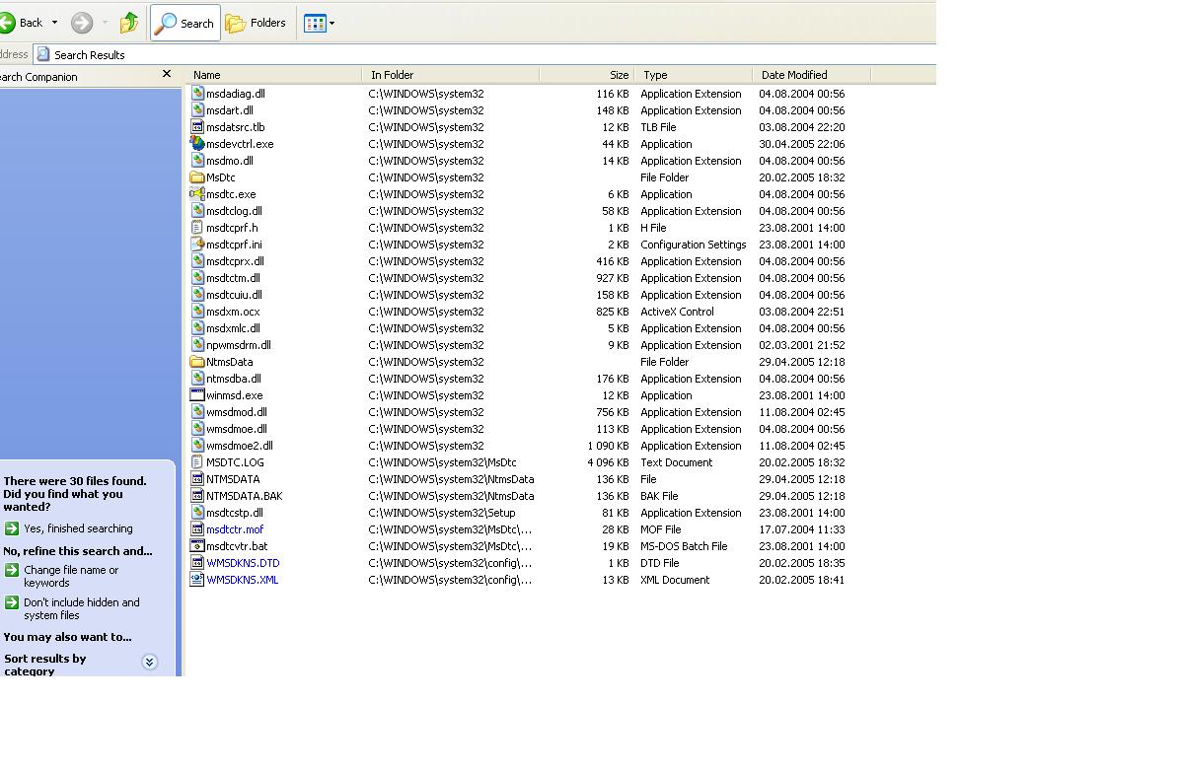Expand Sort results by category chevron

click(150, 662)
